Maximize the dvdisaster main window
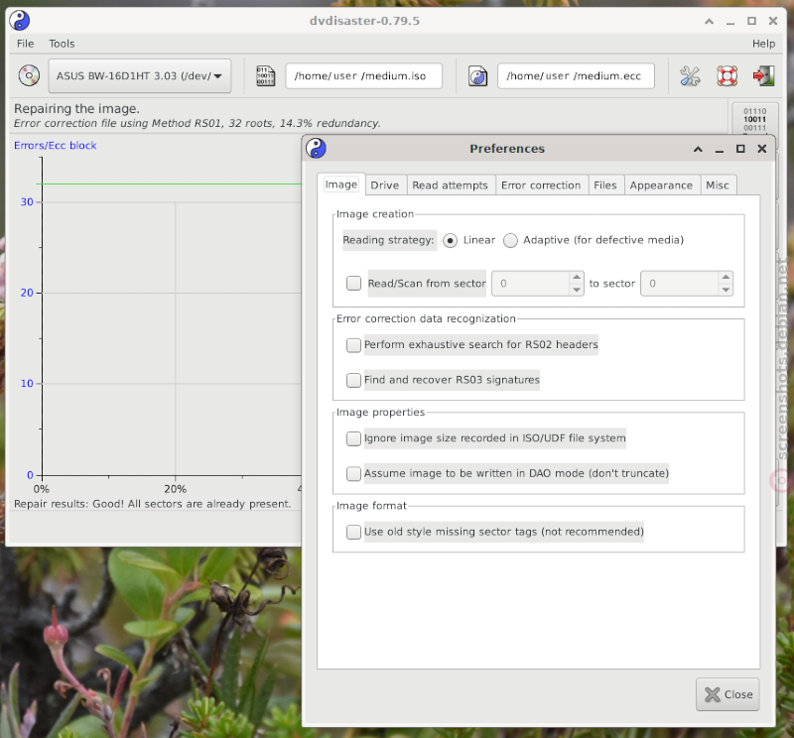This screenshot has height=738, width=794. click(x=751, y=21)
